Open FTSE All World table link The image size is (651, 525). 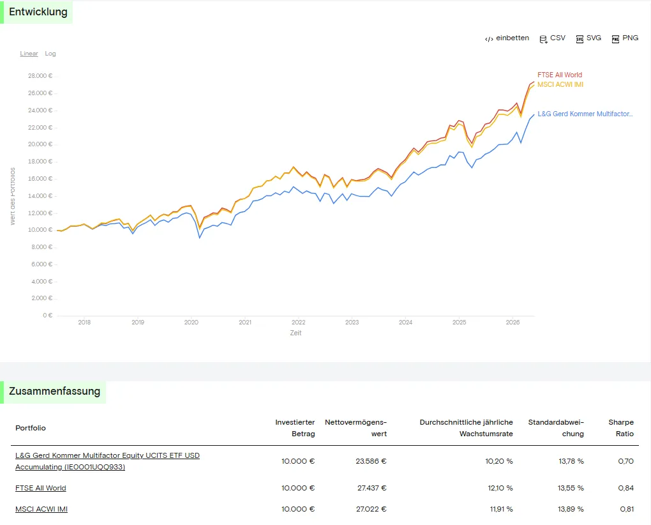point(41,488)
